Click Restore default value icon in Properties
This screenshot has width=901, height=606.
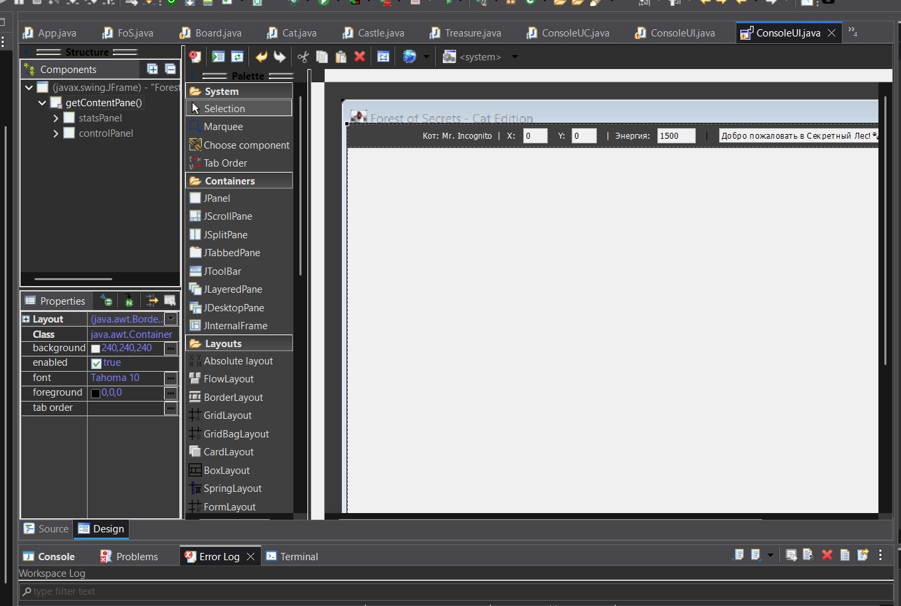[170, 301]
